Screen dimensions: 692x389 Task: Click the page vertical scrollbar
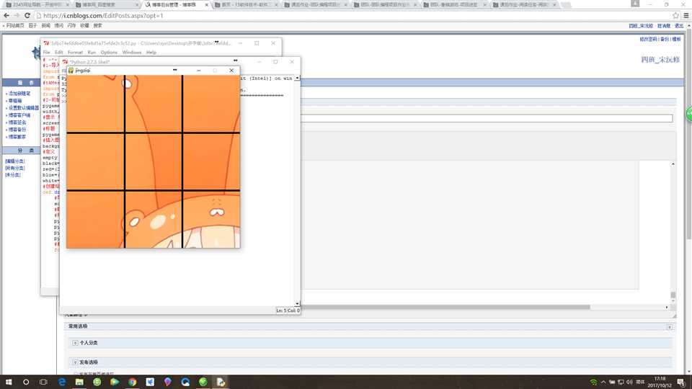point(688,133)
